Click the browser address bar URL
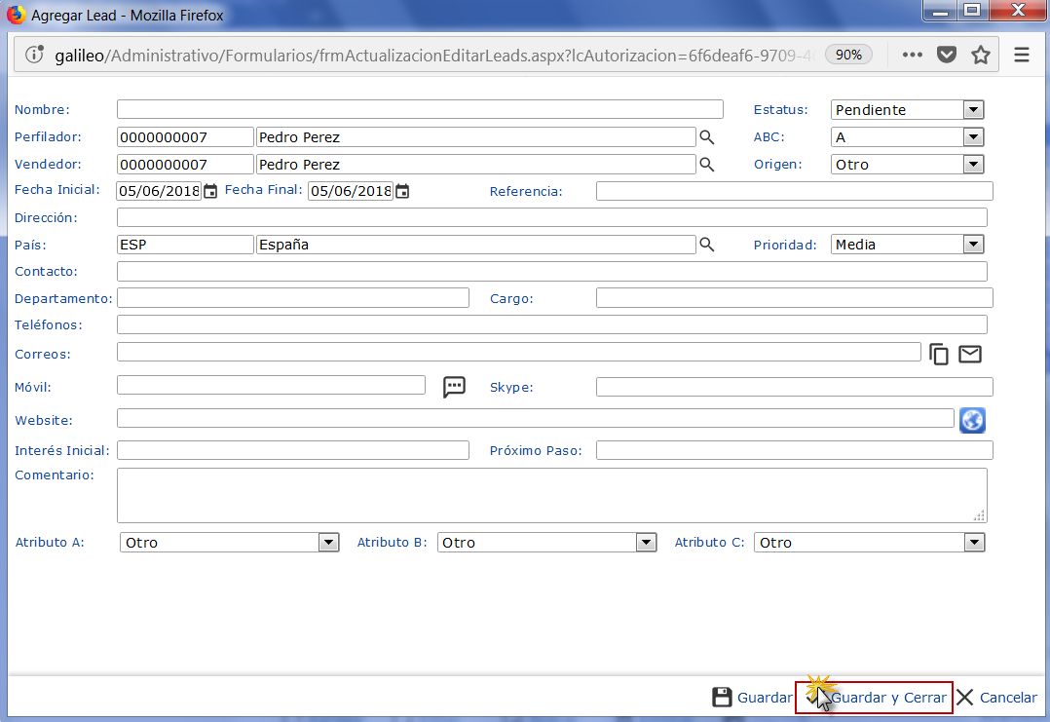This screenshot has width=1050, height=722. (434, 55)
